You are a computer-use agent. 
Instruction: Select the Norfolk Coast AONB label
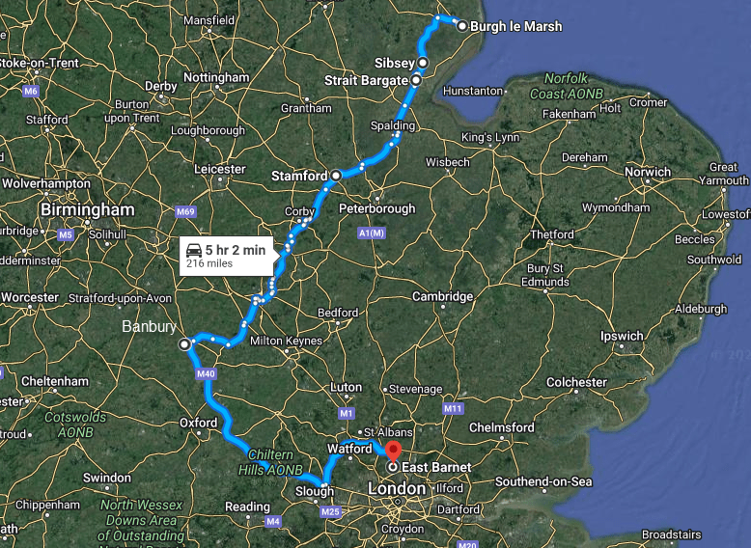(x=567, y=86)
